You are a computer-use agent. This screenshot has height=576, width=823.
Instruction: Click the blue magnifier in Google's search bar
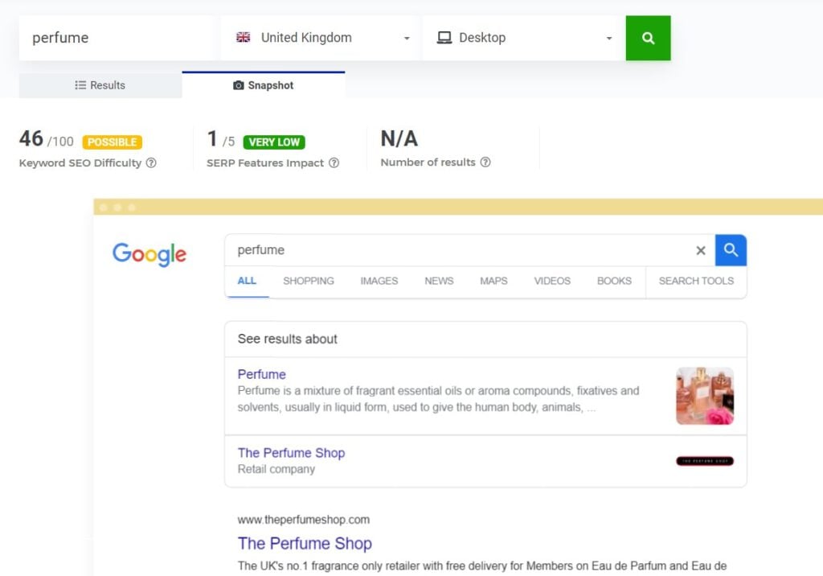[x=731, y=250]
